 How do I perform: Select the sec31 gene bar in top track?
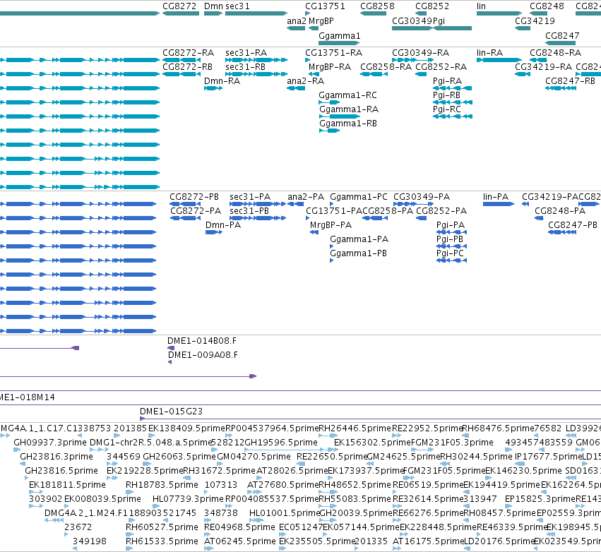pos(256,13)
